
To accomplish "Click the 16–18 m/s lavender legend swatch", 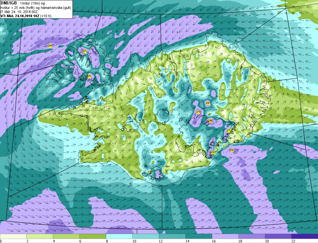I will pyautogui.click(x=225, y=237).
